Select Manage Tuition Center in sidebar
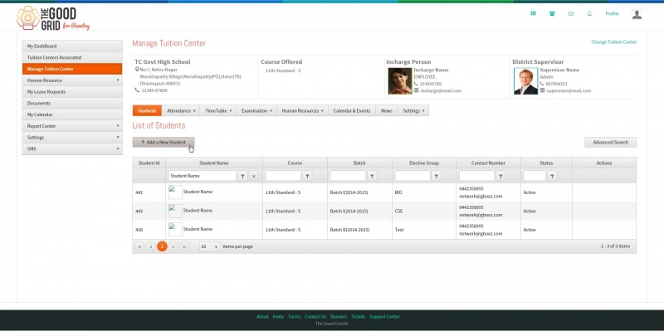664x331 pixels. click(x=72, y=69)
